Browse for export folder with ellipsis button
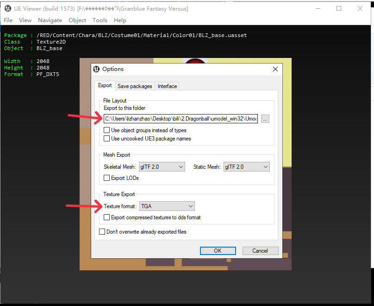 pyautogui.click(x=265, y=119)
